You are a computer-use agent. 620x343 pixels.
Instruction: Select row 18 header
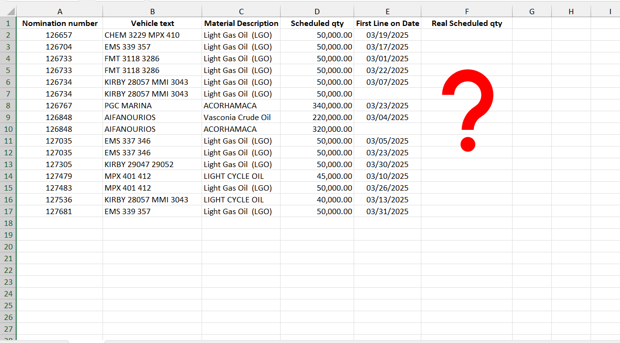[8, 223]
